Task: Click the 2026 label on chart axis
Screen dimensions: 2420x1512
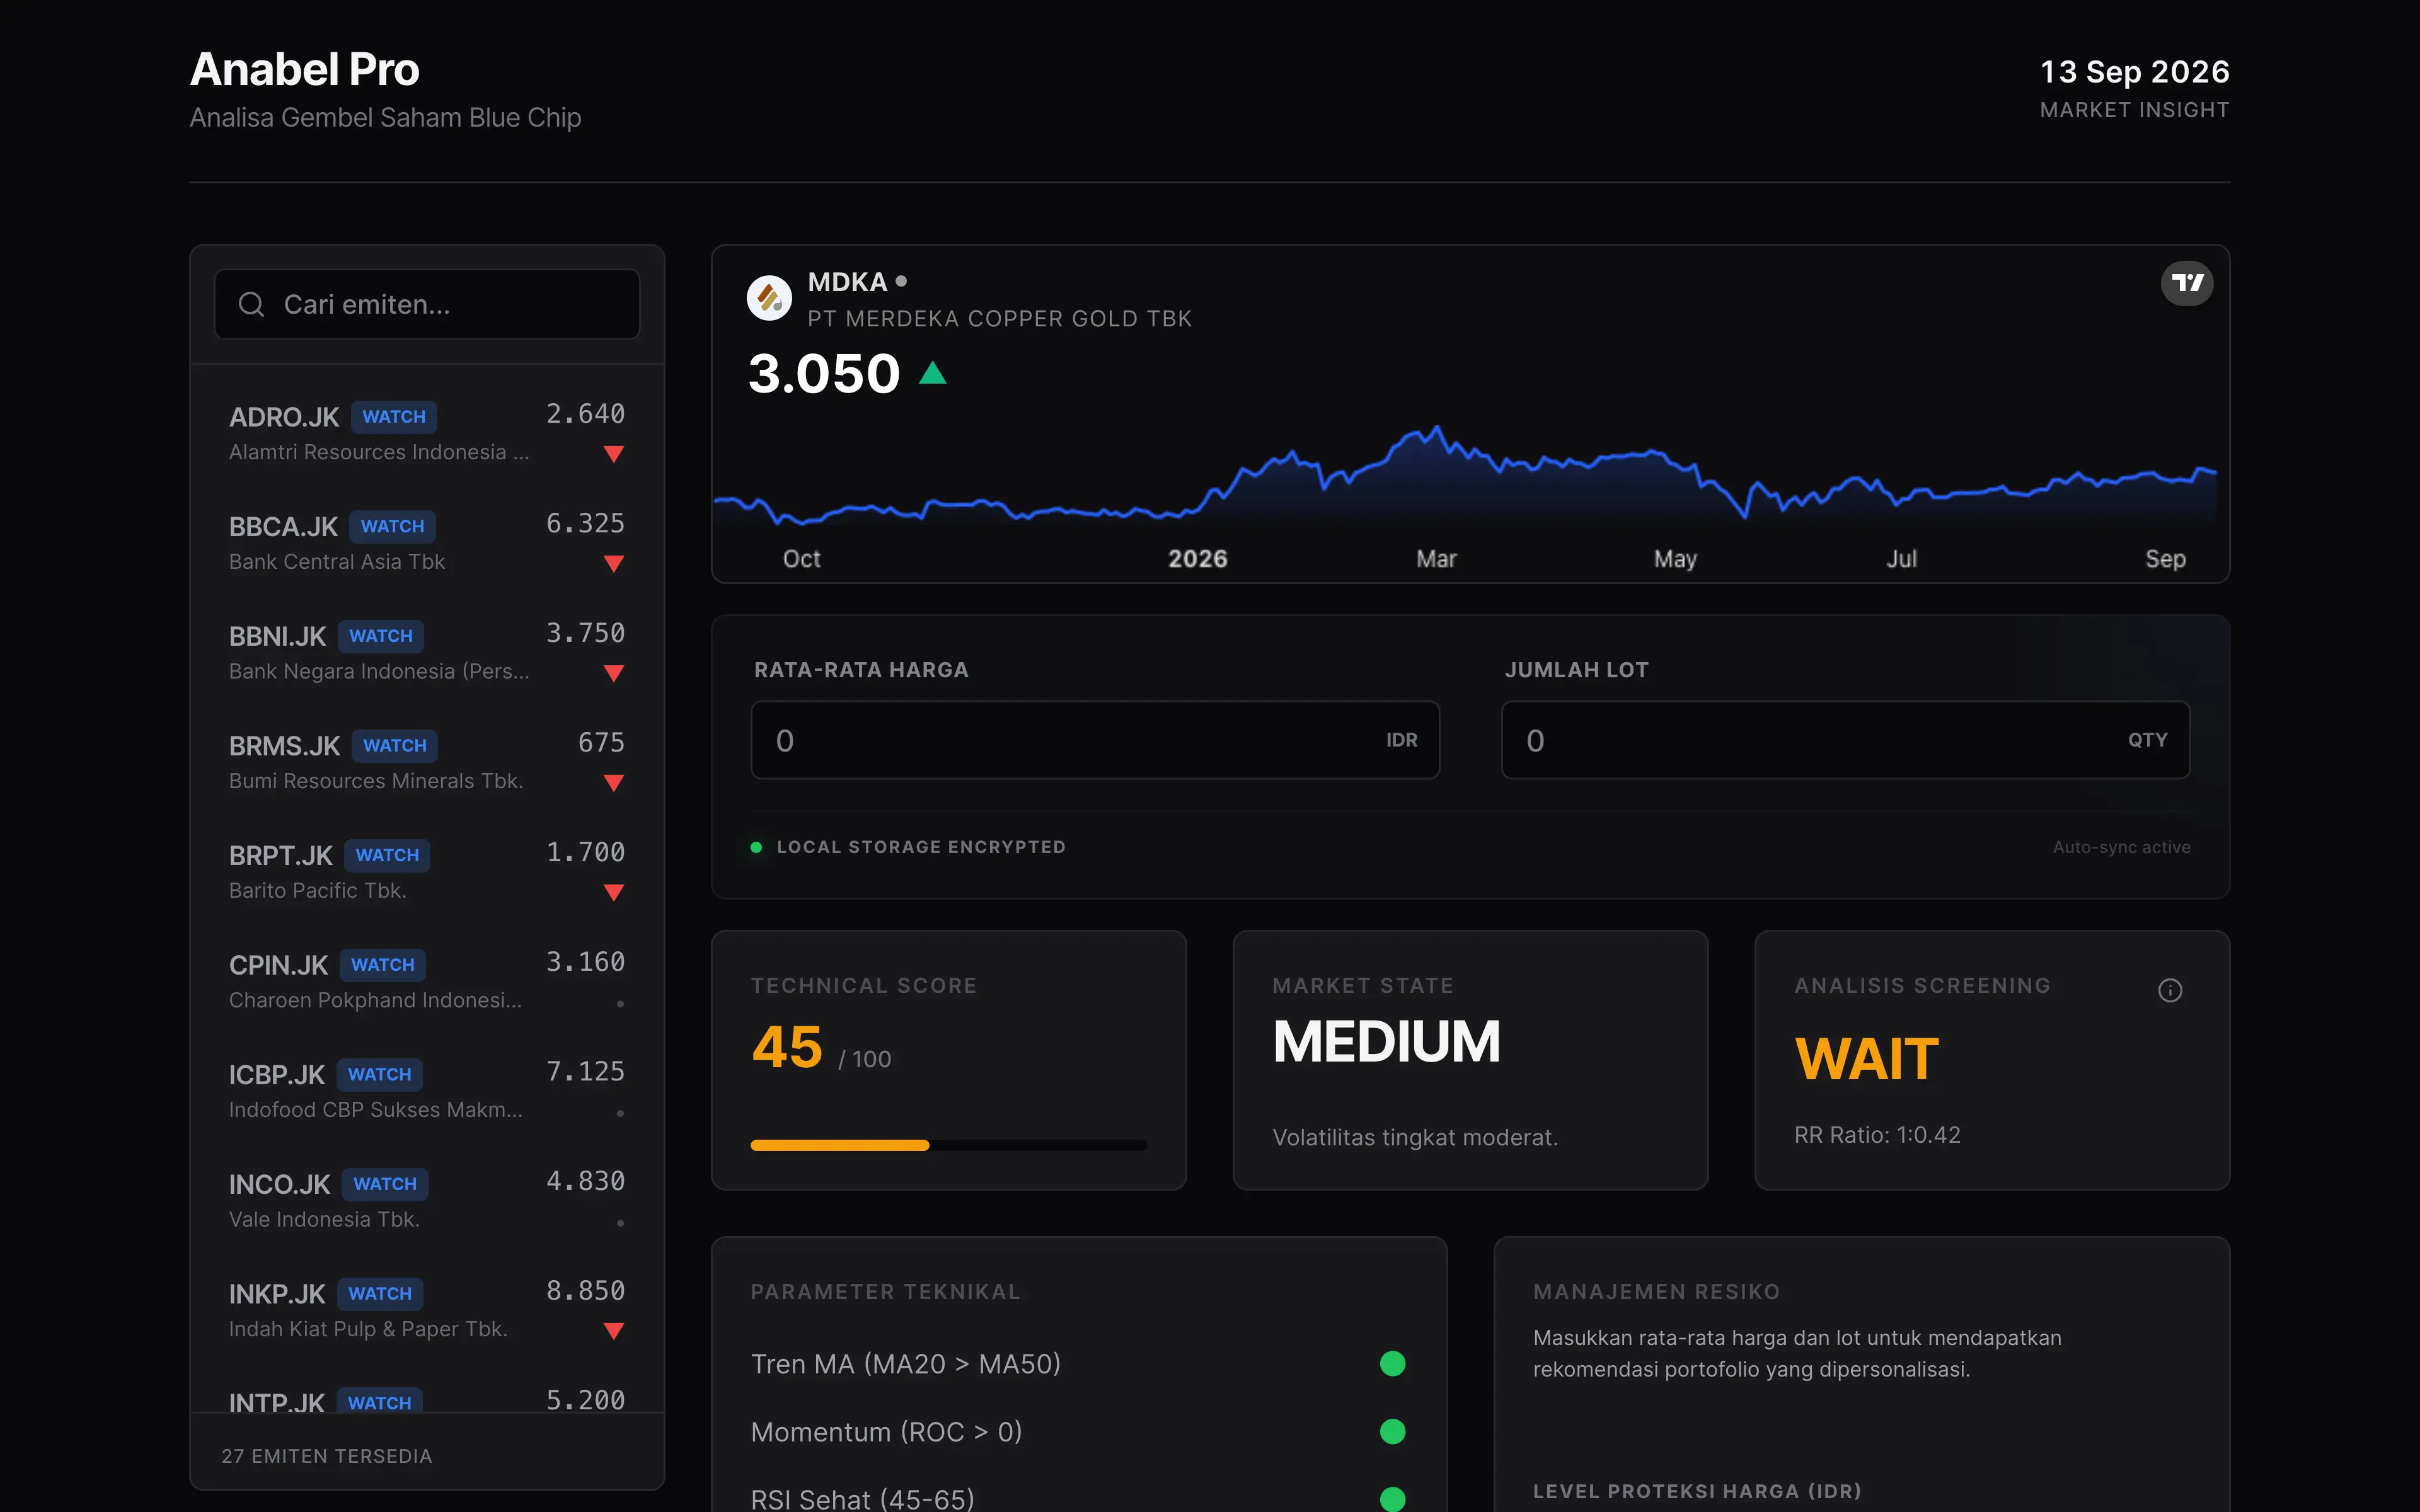Action: 1197,559
